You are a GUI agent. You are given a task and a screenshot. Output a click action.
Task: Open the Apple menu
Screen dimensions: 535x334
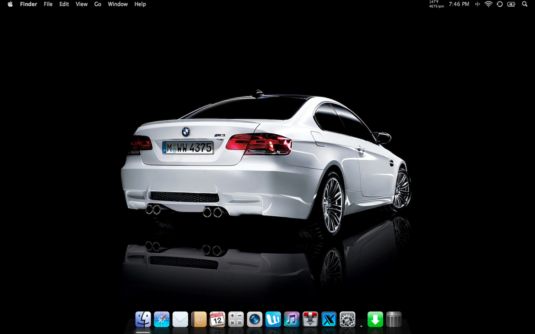(10, 4)
